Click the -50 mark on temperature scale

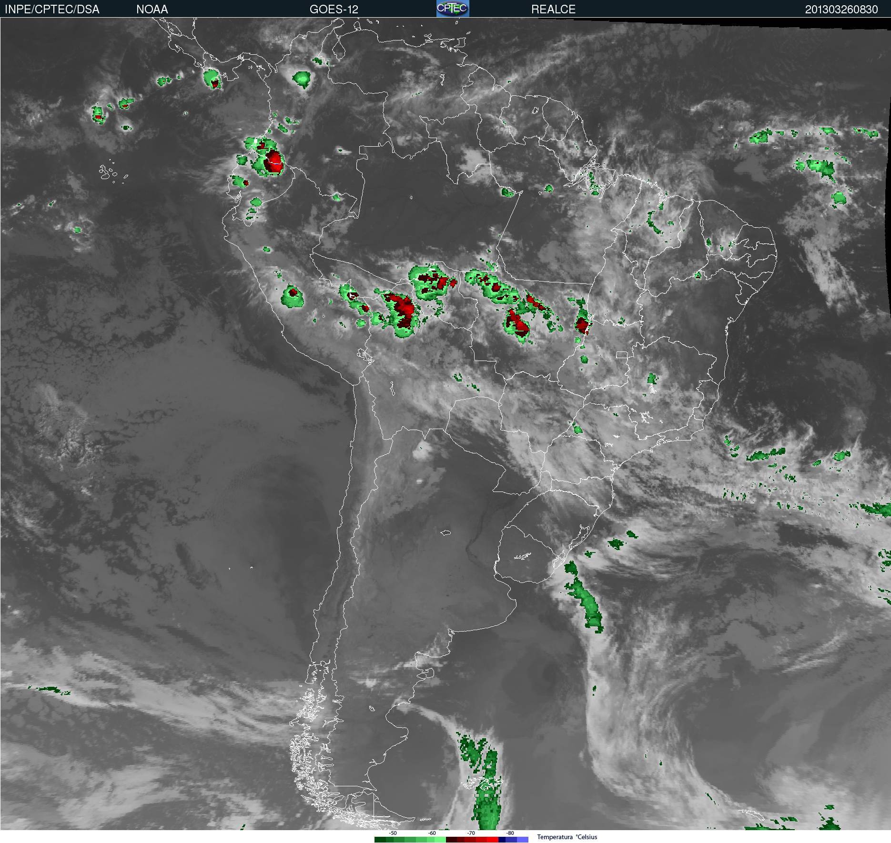tap(393, 833)
